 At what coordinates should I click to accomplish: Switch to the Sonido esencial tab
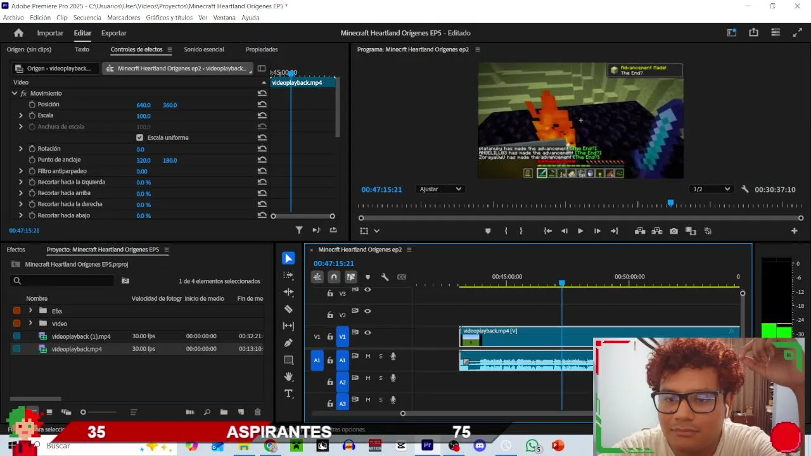(203, 49)
